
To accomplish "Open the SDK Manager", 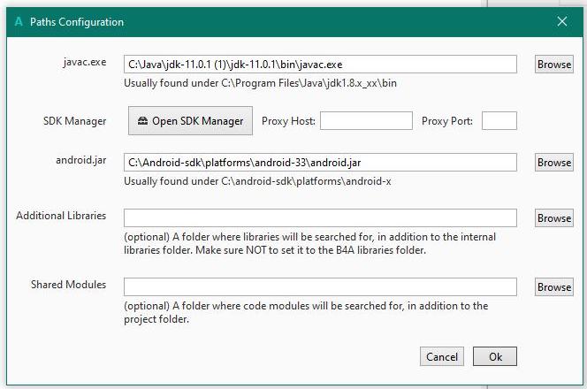I will (x=191, y=121).
